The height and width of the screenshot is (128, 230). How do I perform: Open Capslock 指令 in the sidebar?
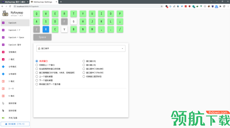[x=15, y=45]
